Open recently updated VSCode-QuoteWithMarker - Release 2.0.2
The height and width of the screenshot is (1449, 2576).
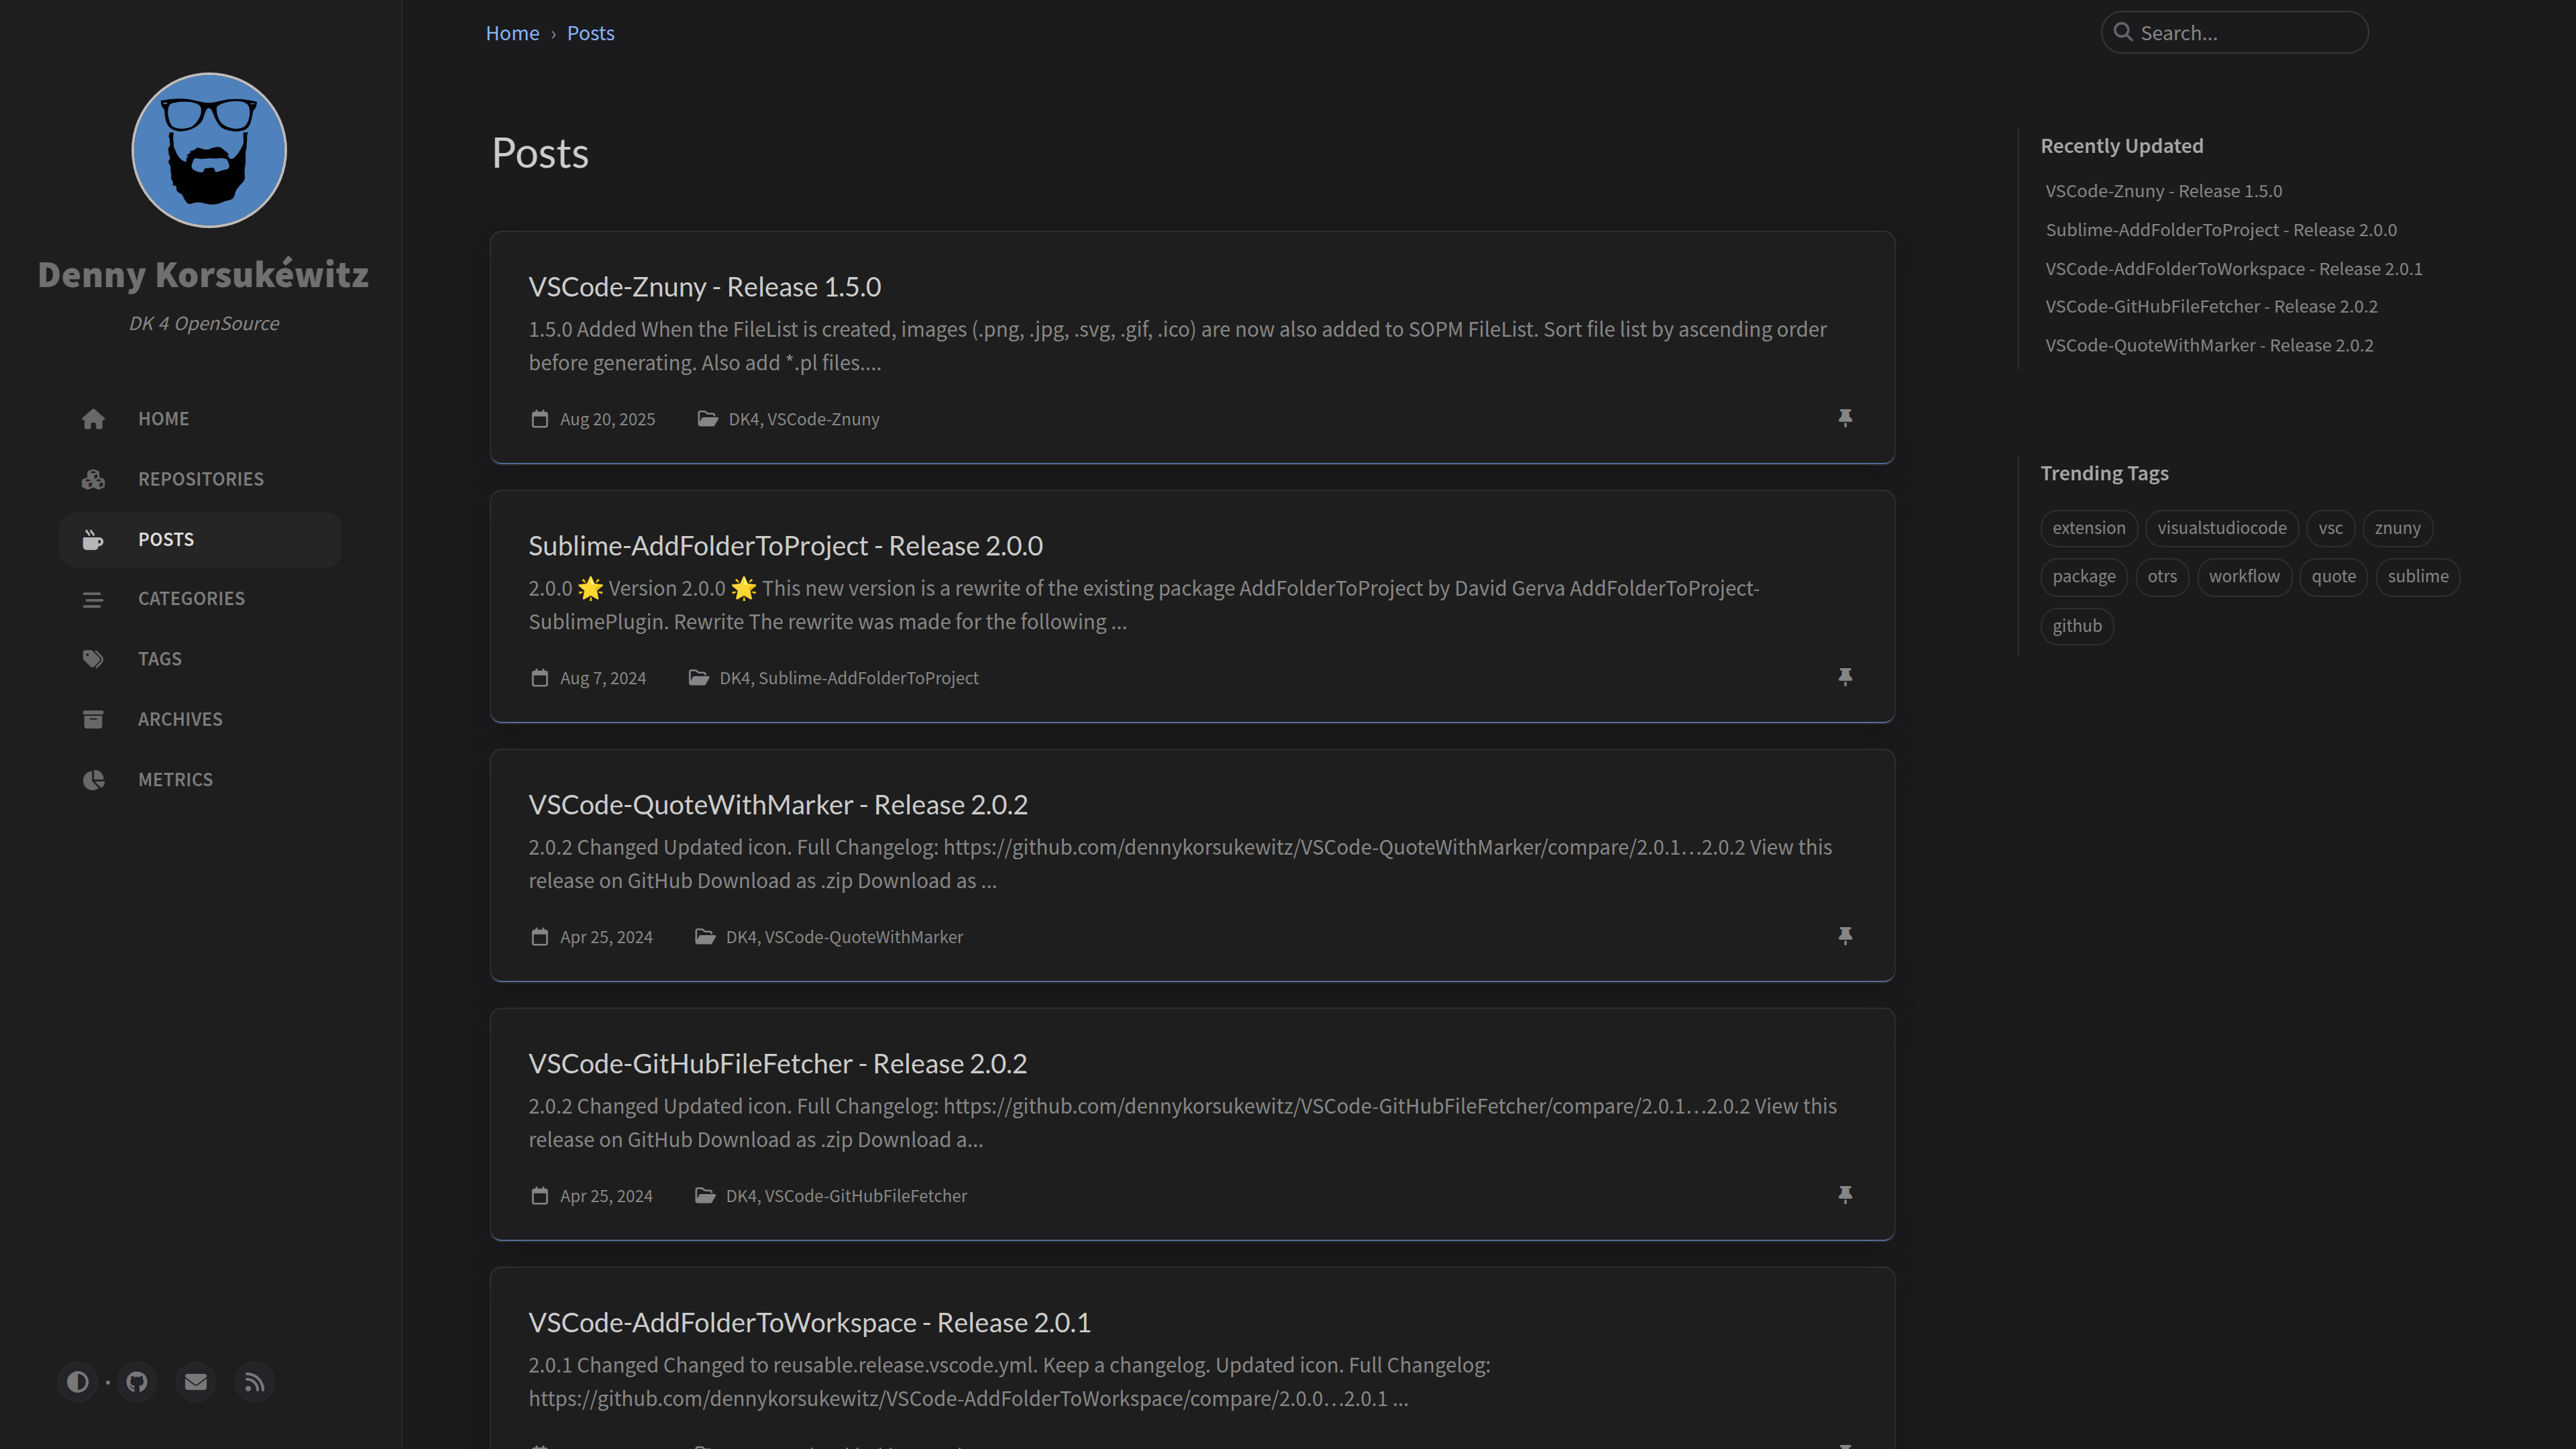(x=2209, y=346)
